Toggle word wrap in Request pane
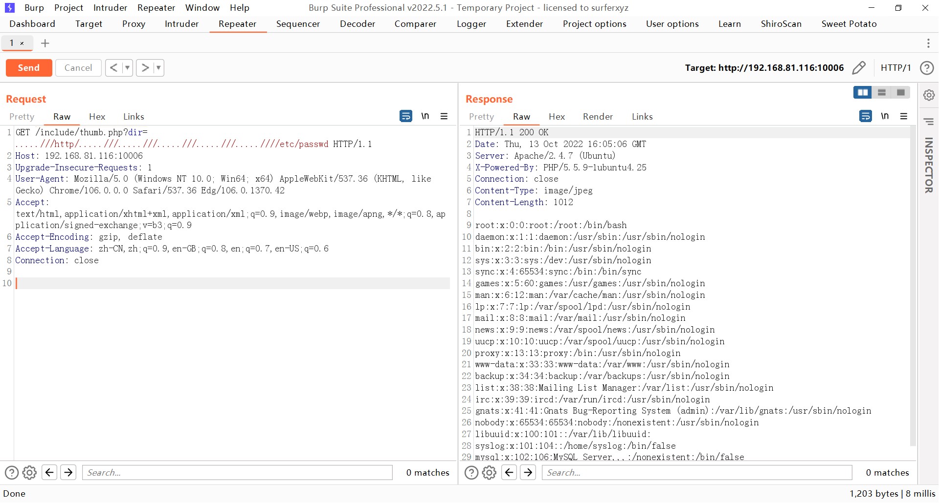This screenshot has height=503, width=939. [406, 116]
